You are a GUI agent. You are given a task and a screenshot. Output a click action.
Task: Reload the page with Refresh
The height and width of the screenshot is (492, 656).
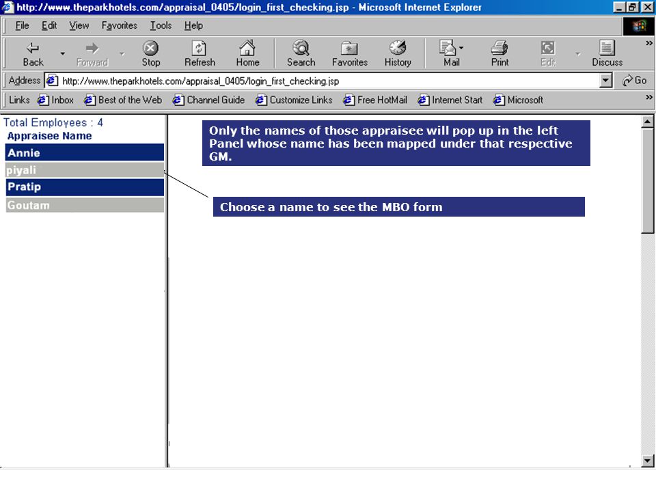pyautogui.click(x=200, y=54)
